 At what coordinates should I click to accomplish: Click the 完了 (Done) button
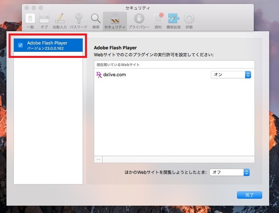250,195
